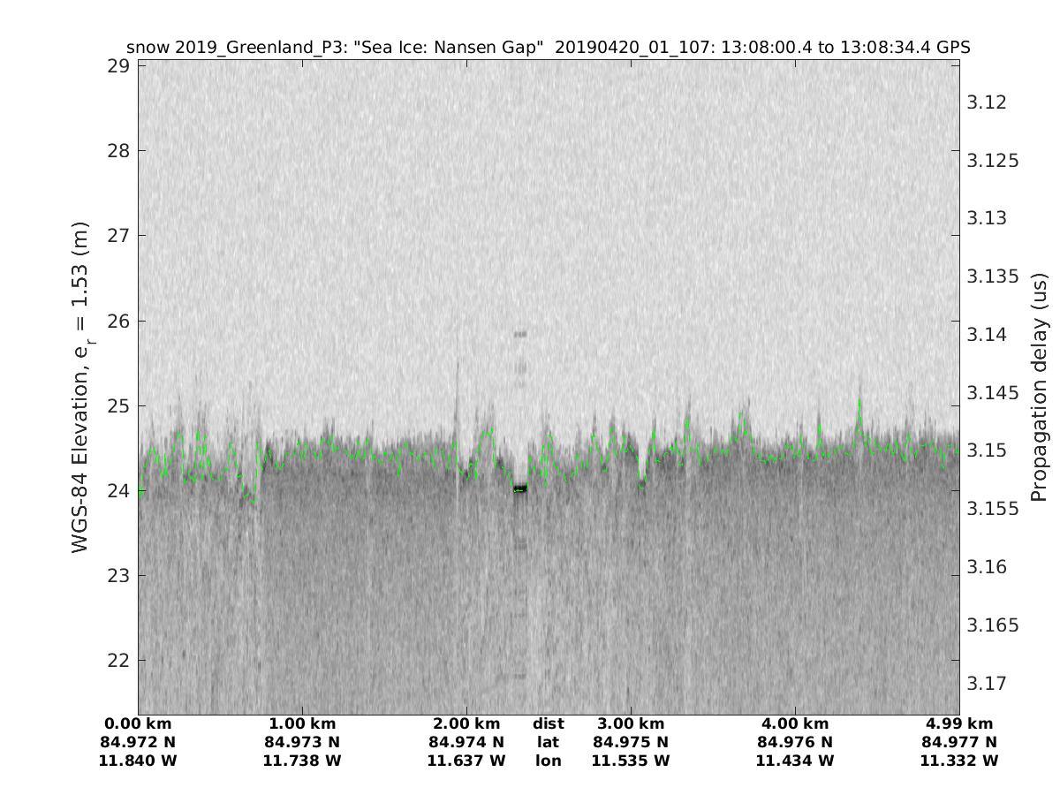Select the 11.434 W longitude label
1060x795 pixels.
795,761
